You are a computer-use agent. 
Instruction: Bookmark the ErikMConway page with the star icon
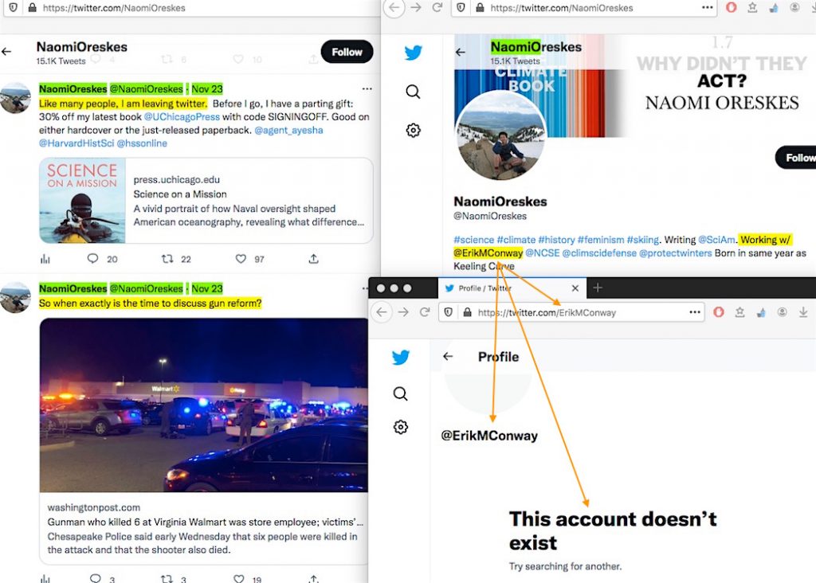(740, 312)
